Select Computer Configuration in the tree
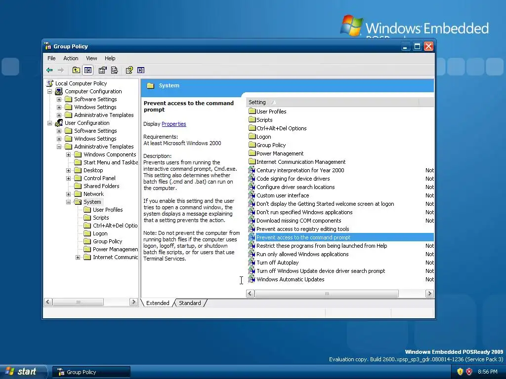Image resolution: width=506 pixels, height=379 pixels. [x=93, y=91]
